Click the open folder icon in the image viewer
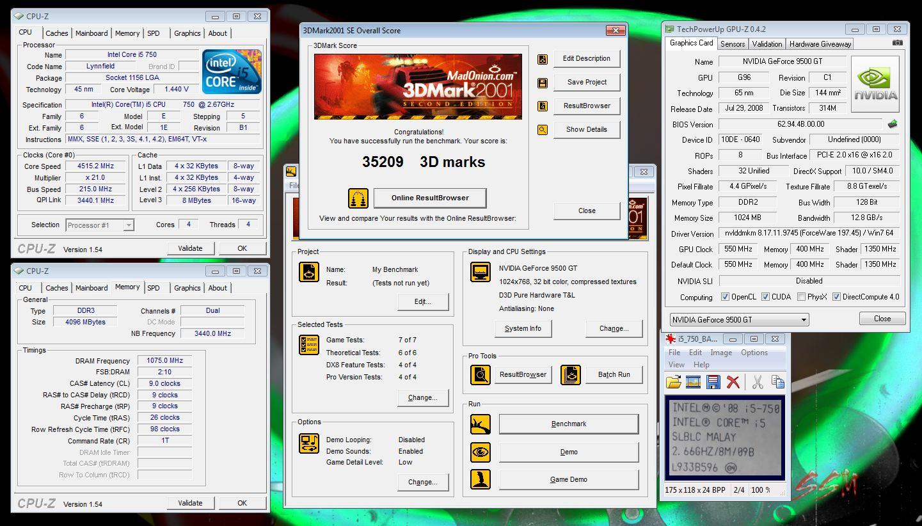This screenshot has width=922, height=526. click(673, 382)
